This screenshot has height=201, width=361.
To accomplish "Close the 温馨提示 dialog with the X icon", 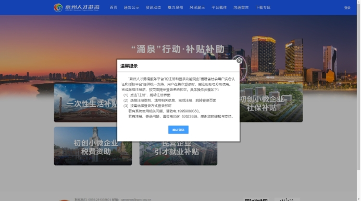I will click(x=239, y=60).
